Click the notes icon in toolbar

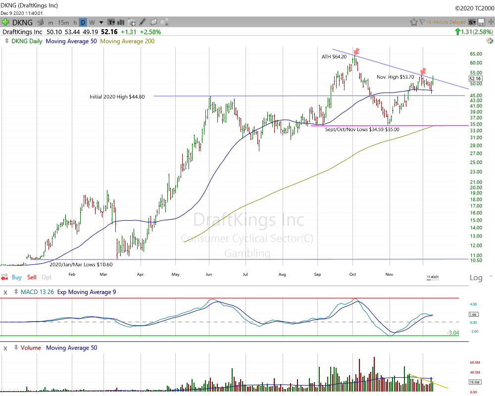[153, 22]
